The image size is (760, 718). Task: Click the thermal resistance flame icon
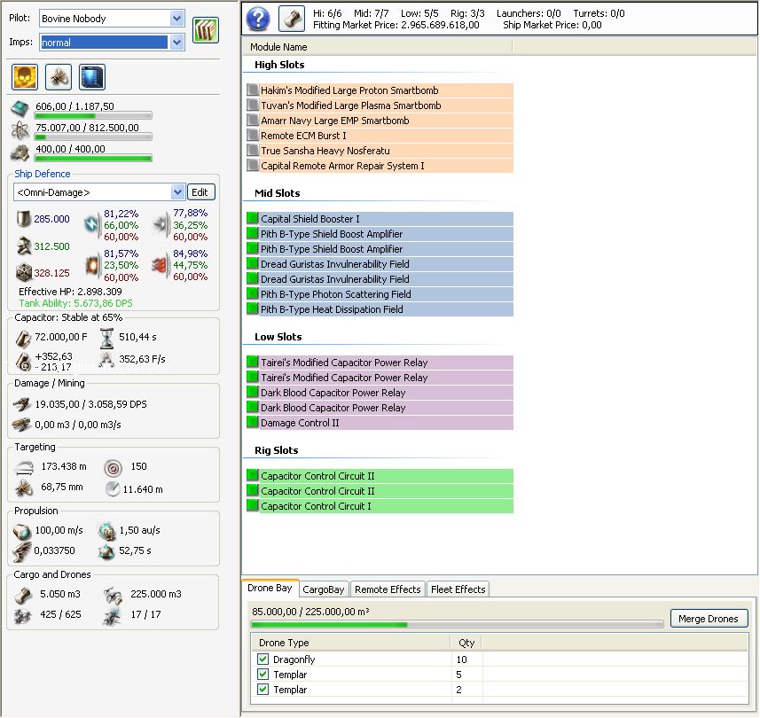coord(161,265)
